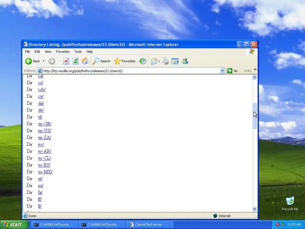Viewport: 305px width, 229px height.
Task: Print the page with printer icon
Action: pos(166,61)
